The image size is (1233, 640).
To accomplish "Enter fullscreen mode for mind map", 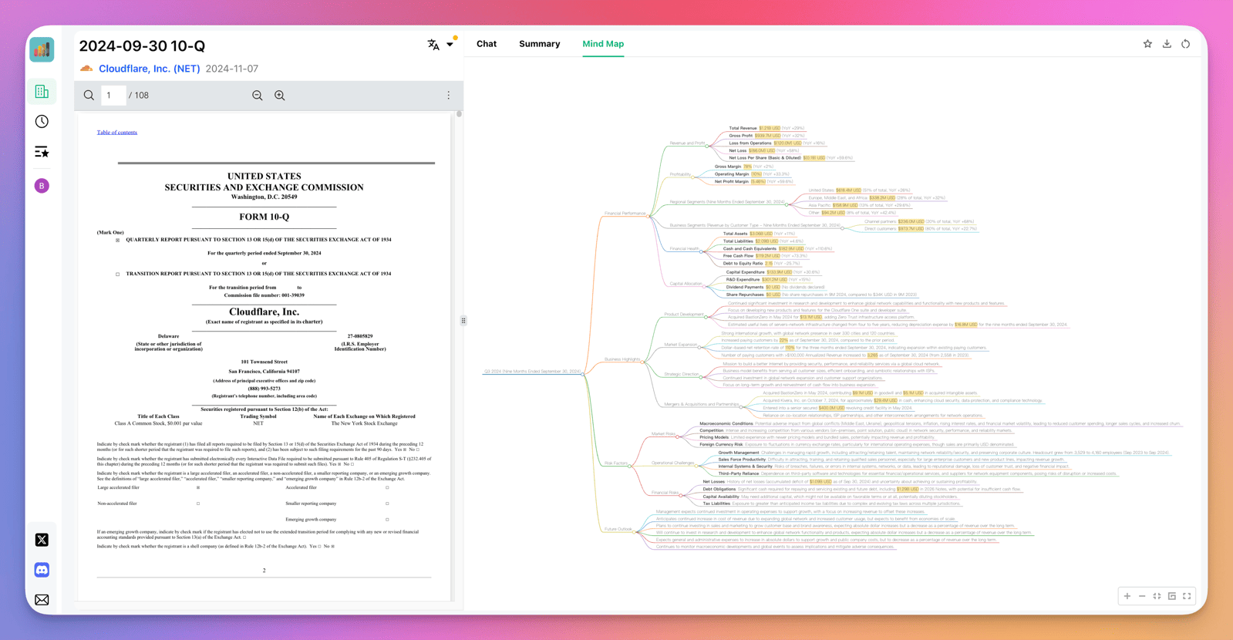I will (1187, 596).
